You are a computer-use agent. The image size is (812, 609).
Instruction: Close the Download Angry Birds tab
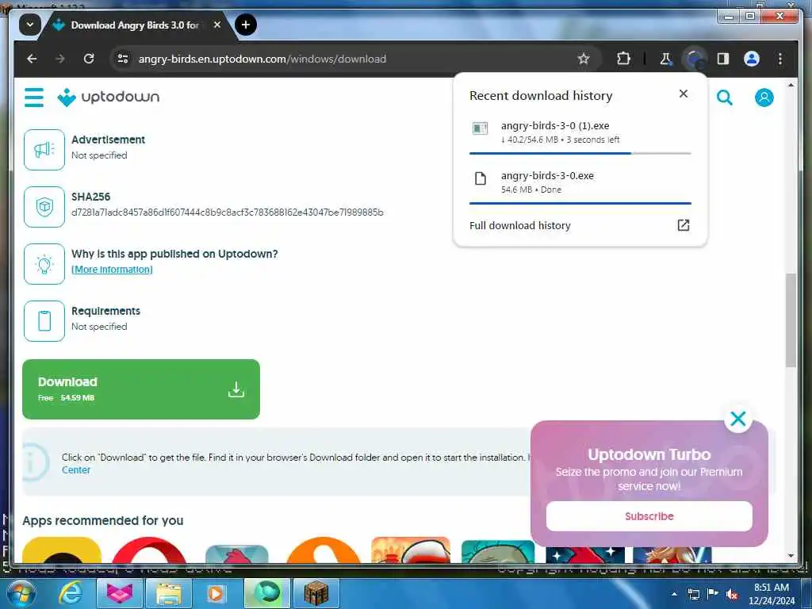pos(217,25)
